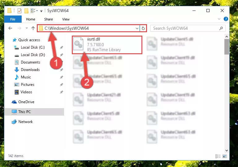This screenshot has width=238, height=167.
Task: Click the 142 items status text
Action: click(16, 156)
